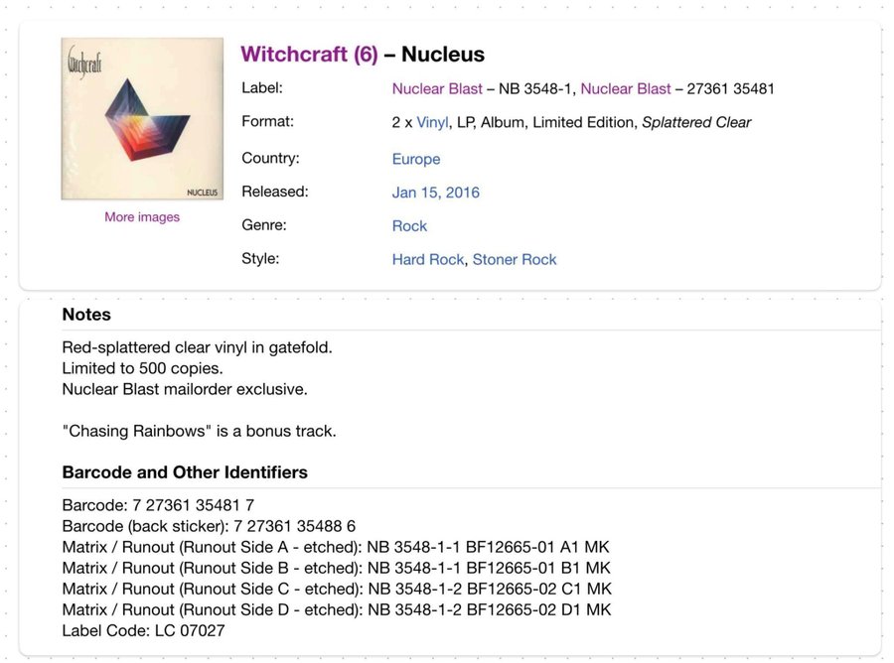Viewport: 894px width, 663px height.
Task: Click Nuclear Blast link before NB 3548-1
Action: [437, 89]
